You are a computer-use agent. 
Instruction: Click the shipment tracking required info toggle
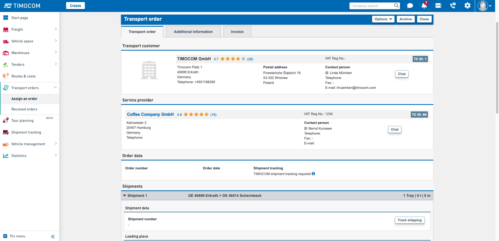click(x=313, y=174)
